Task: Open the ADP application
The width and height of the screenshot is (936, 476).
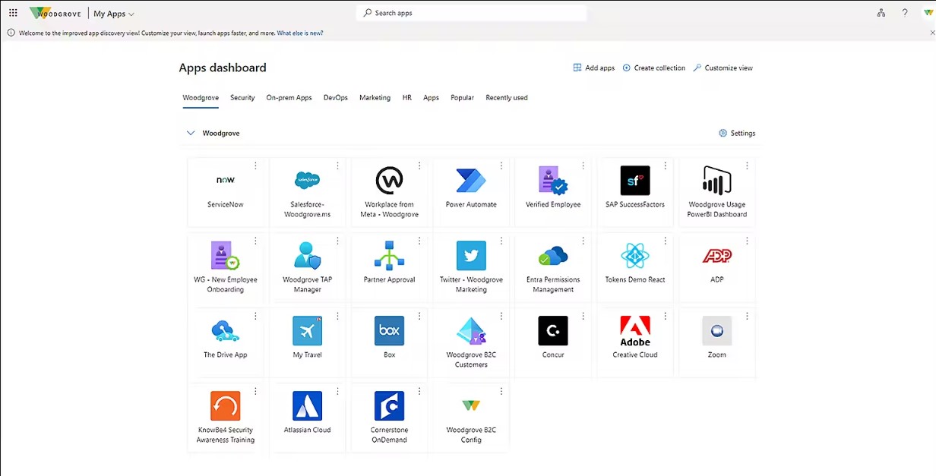Action: click(x=716, y=266)
